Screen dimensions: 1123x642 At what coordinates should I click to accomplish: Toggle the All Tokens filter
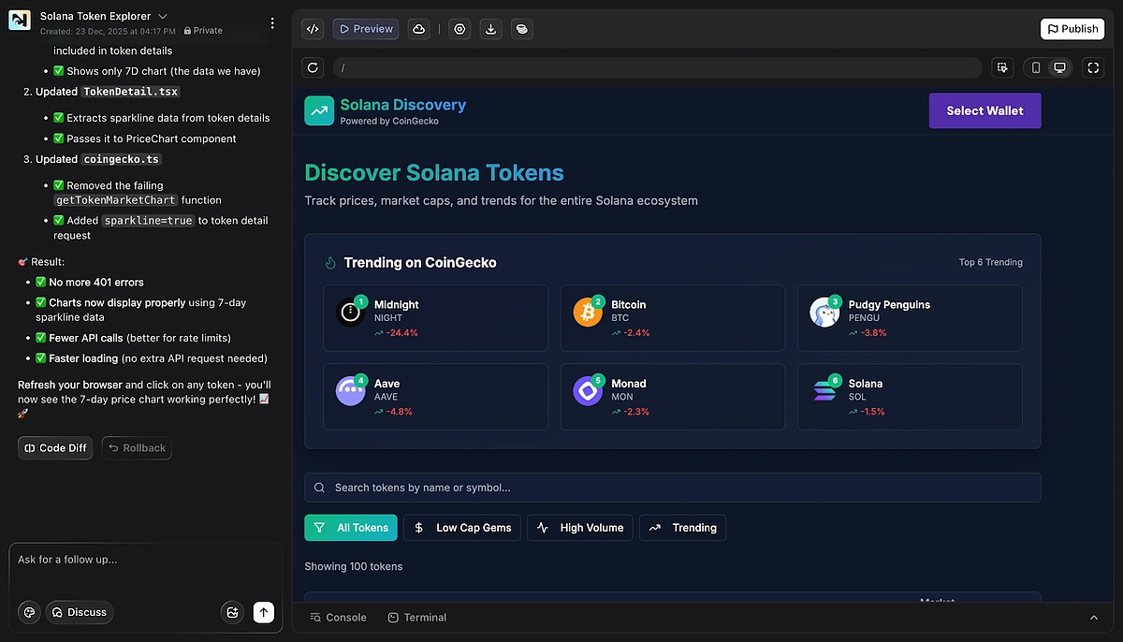coord(350,527)
